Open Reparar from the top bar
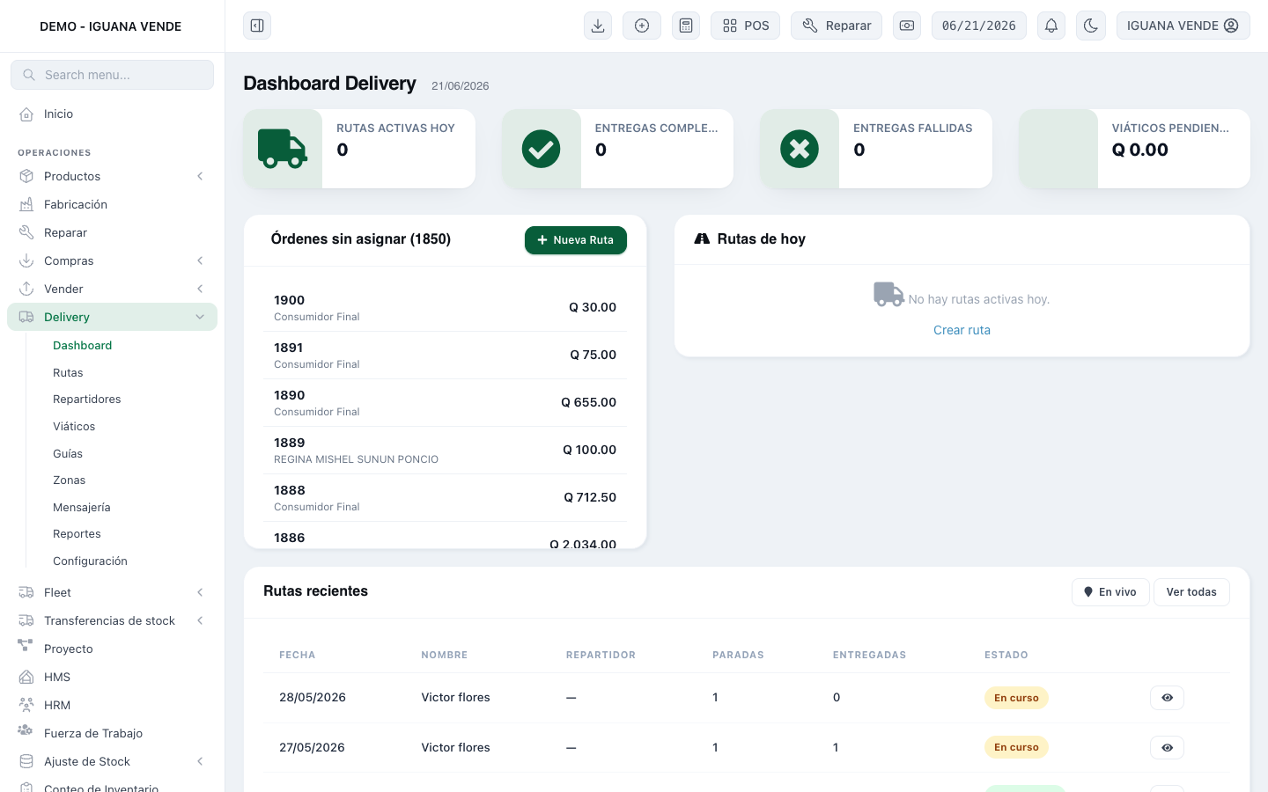This screenshot has width=1268, height=792. (x=837, y=26)
